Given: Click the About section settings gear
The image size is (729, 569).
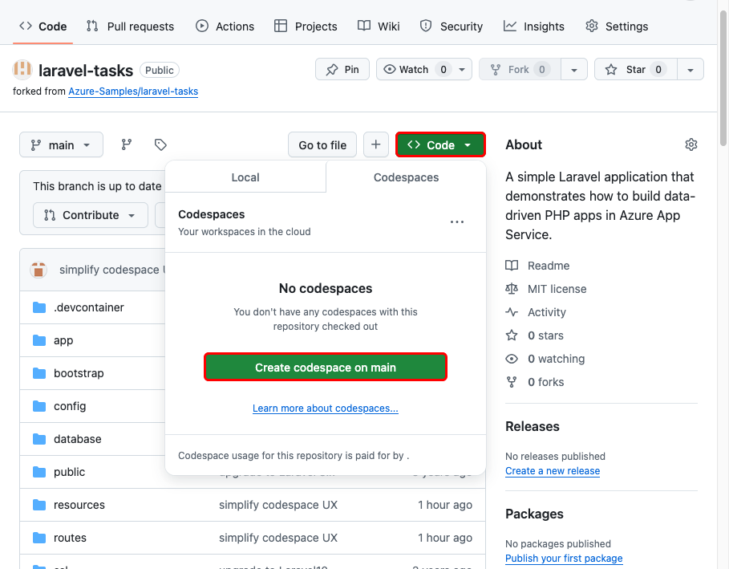Looking at the screenshot, I should point(691,144).
